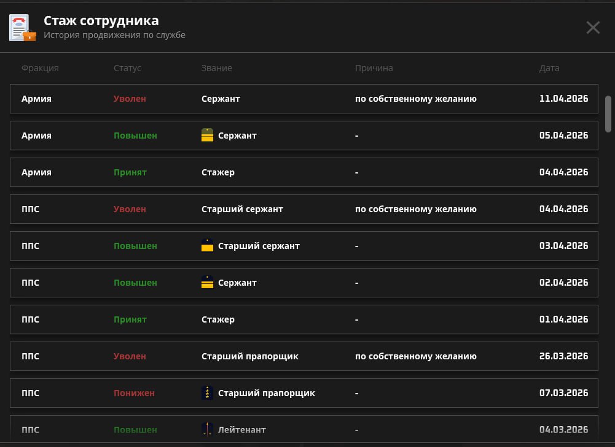Click the Старший прапорщик rank insignia icon
The width and height of the screenshot is (615, 447).
(x=207, y=393)
